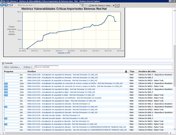This screenshot has width=176, height=135.
Task: Click horizontal scrollbar left arrow
Action: [x=3, y=133]
